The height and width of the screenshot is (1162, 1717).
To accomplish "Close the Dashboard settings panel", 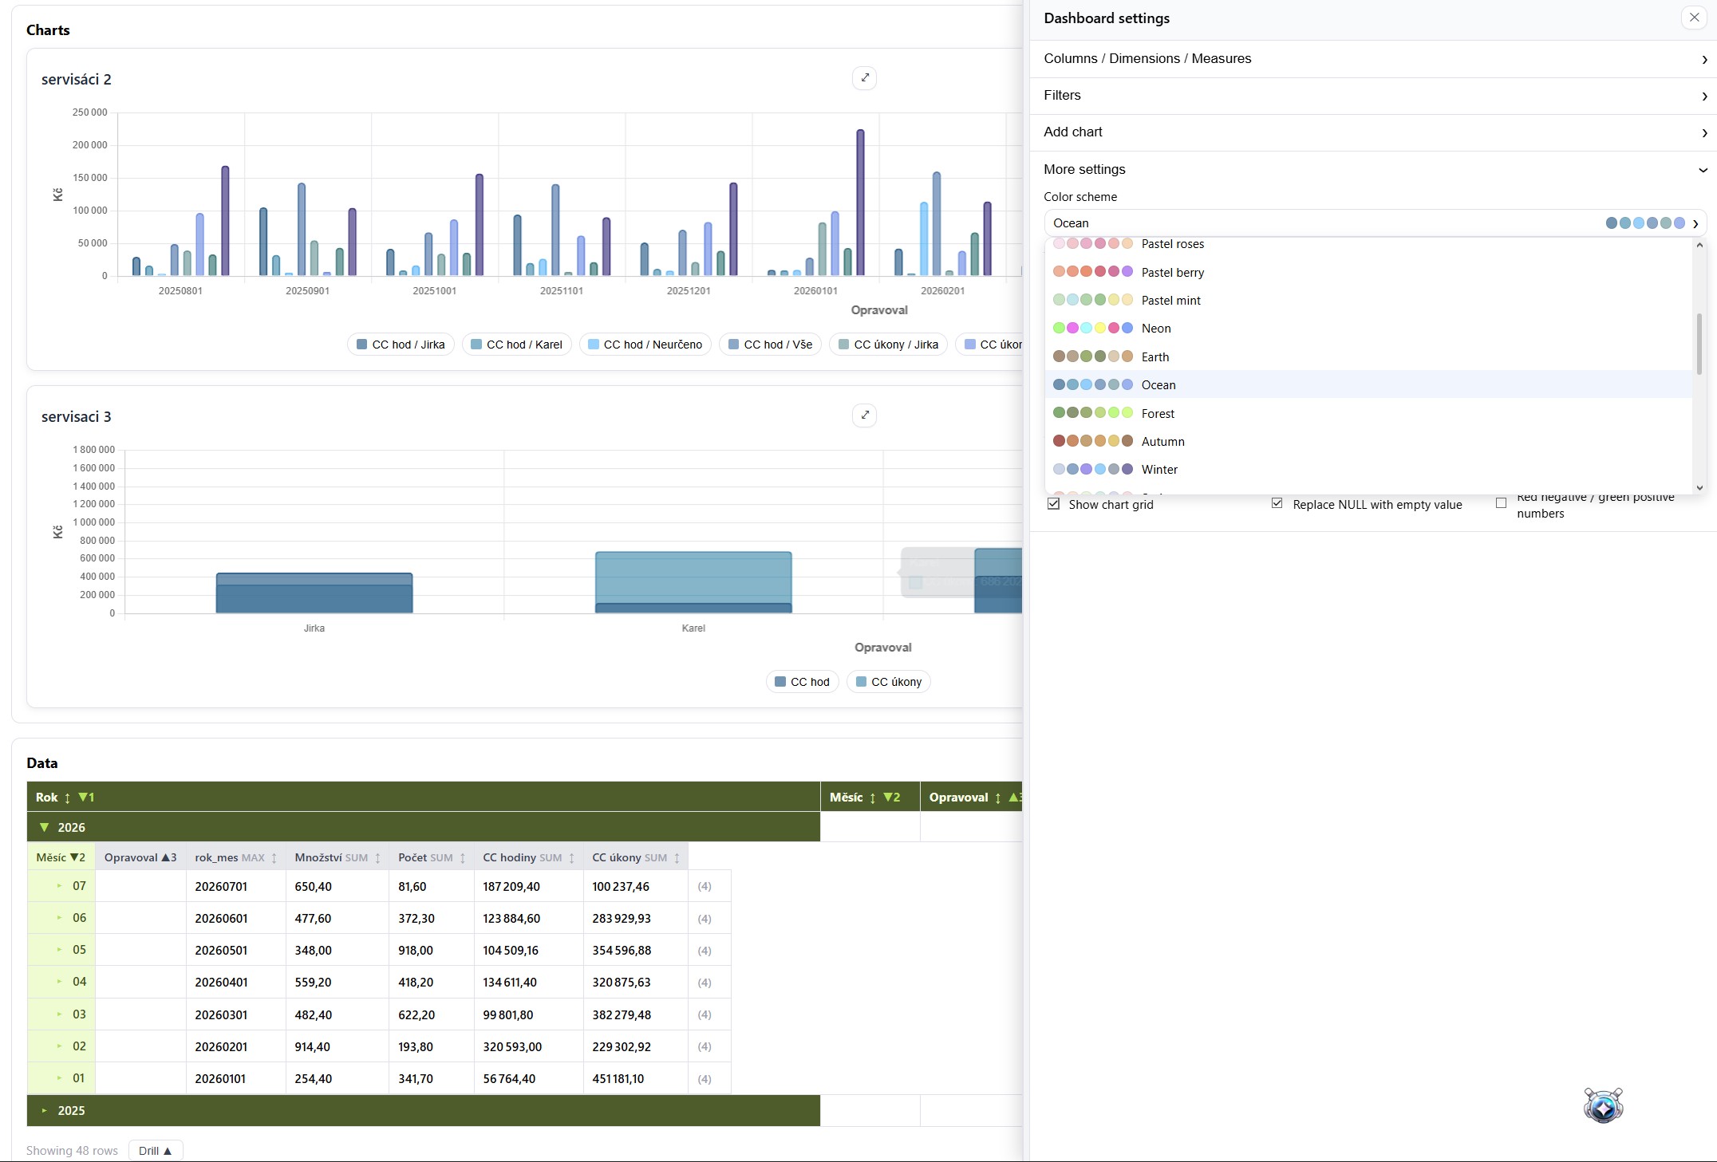I will point(1694,18).
